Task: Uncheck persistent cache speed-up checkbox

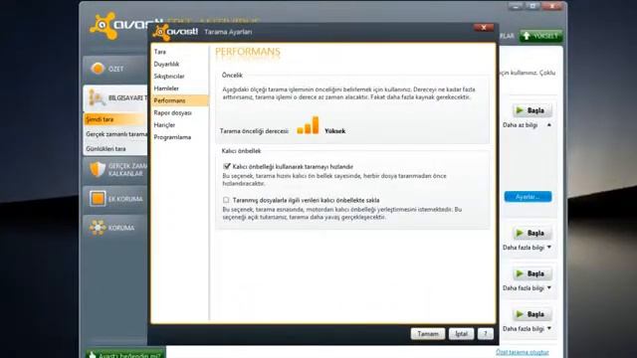Action: click(227, 166)
